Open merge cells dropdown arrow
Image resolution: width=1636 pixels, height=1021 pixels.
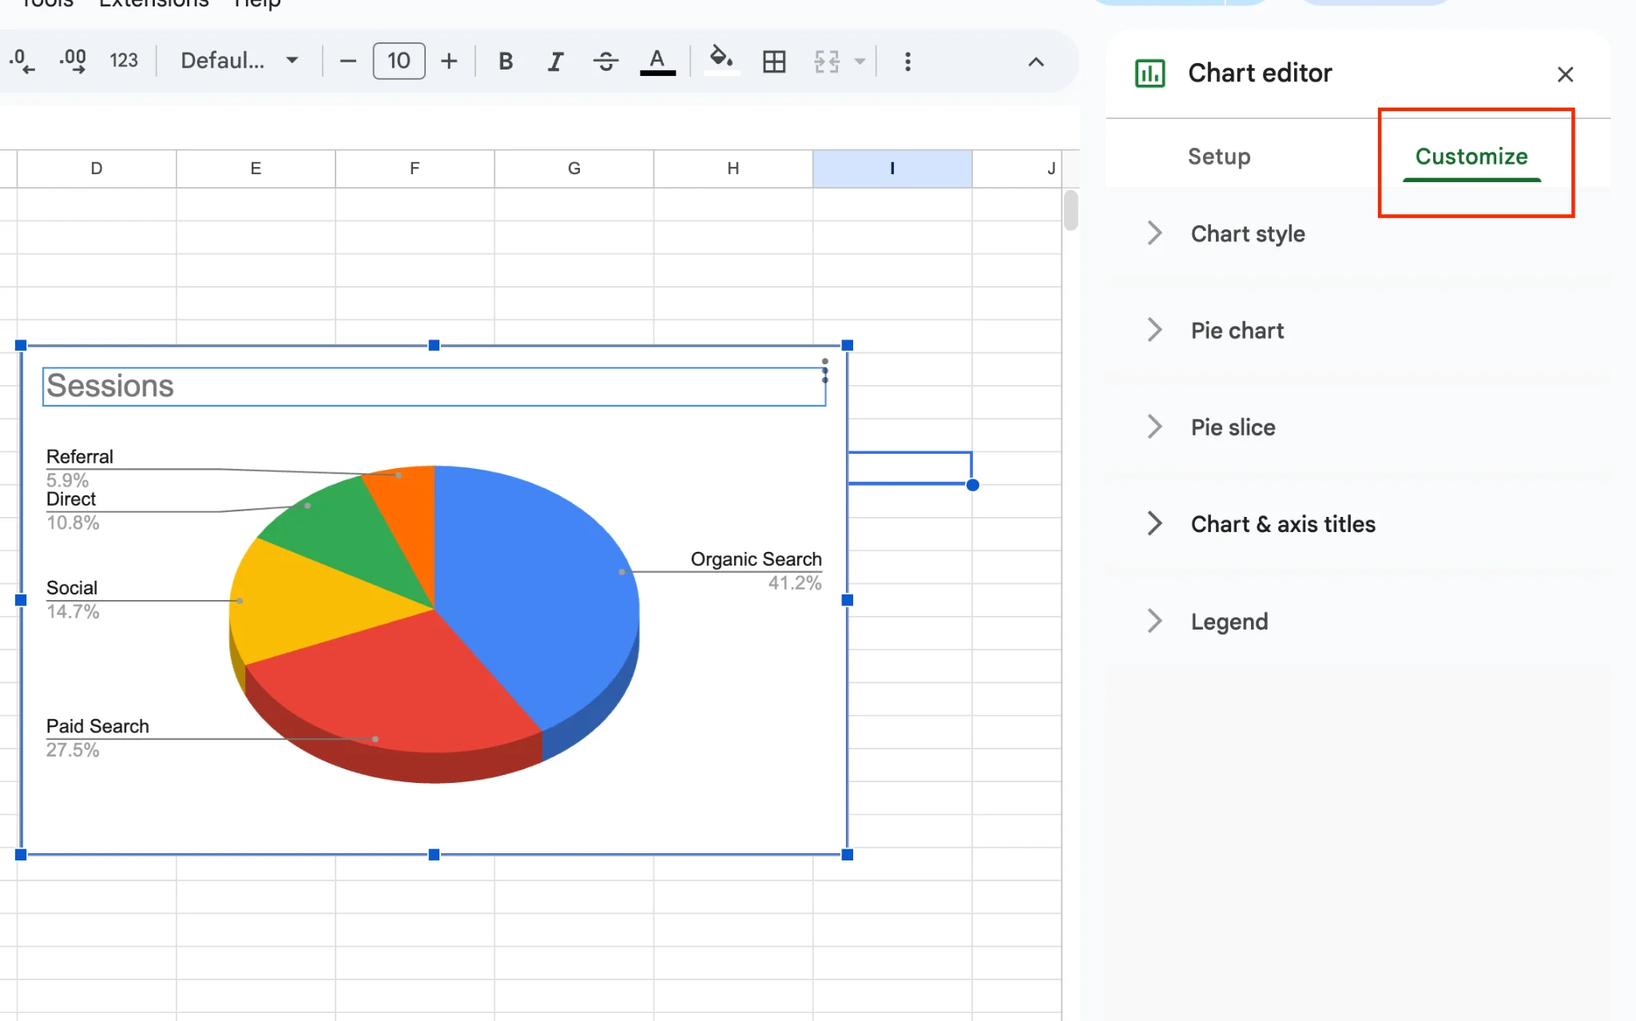[860, 61]
